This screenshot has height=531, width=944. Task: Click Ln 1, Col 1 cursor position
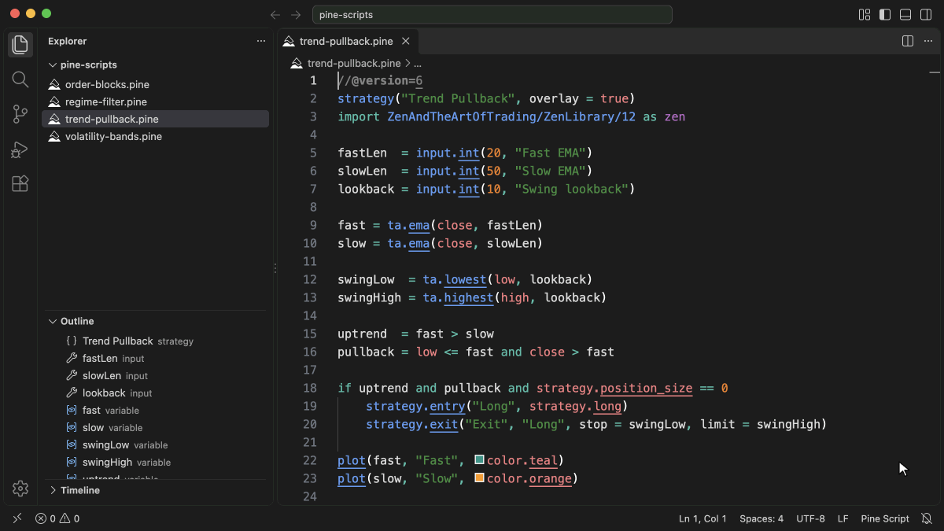[702, 518]
